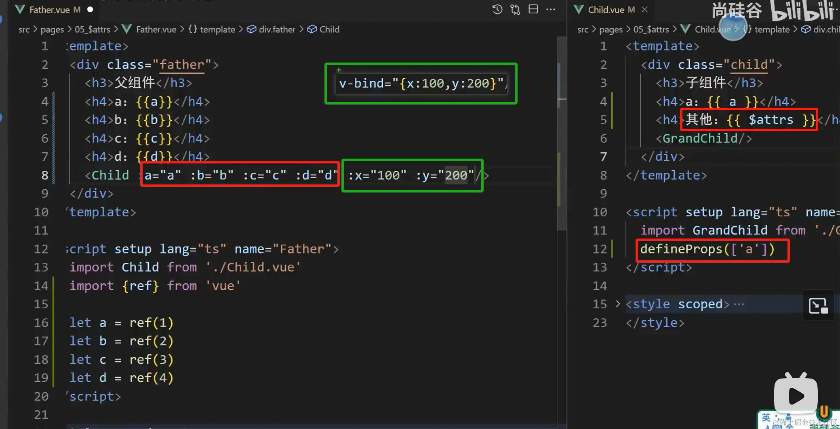Click the 'let c = ref(3)' line
The height and width of the screenshot is (429, 840).
[121, 359]
